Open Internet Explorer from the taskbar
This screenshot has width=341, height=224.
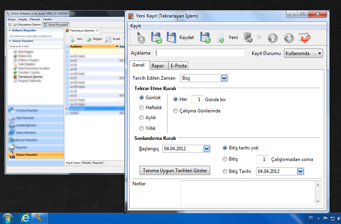coord(26,218)
